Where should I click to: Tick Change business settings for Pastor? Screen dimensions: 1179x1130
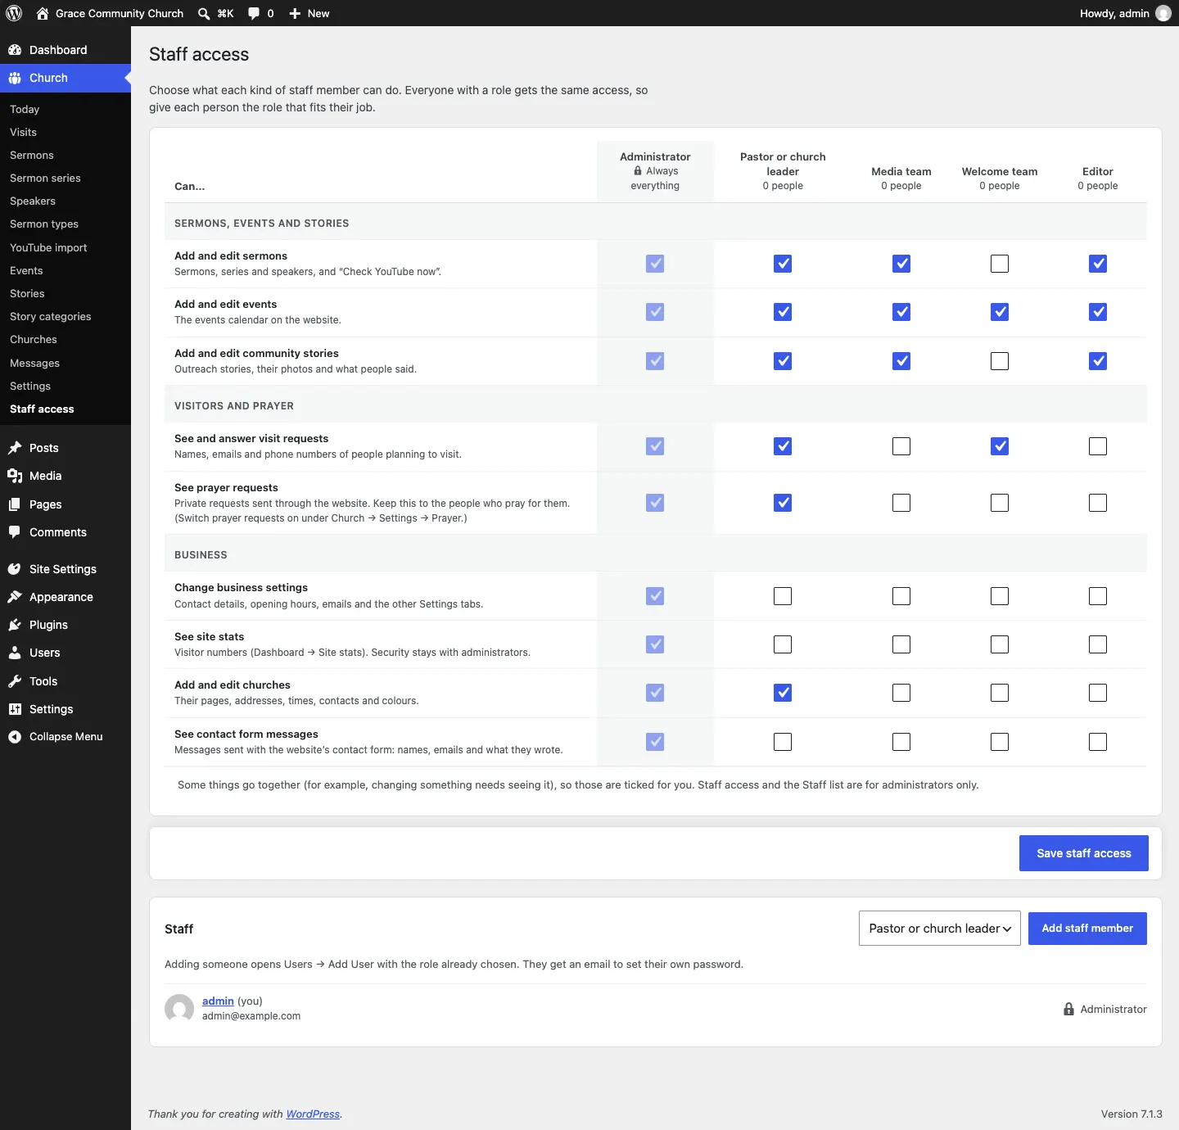tap(783, 596)
